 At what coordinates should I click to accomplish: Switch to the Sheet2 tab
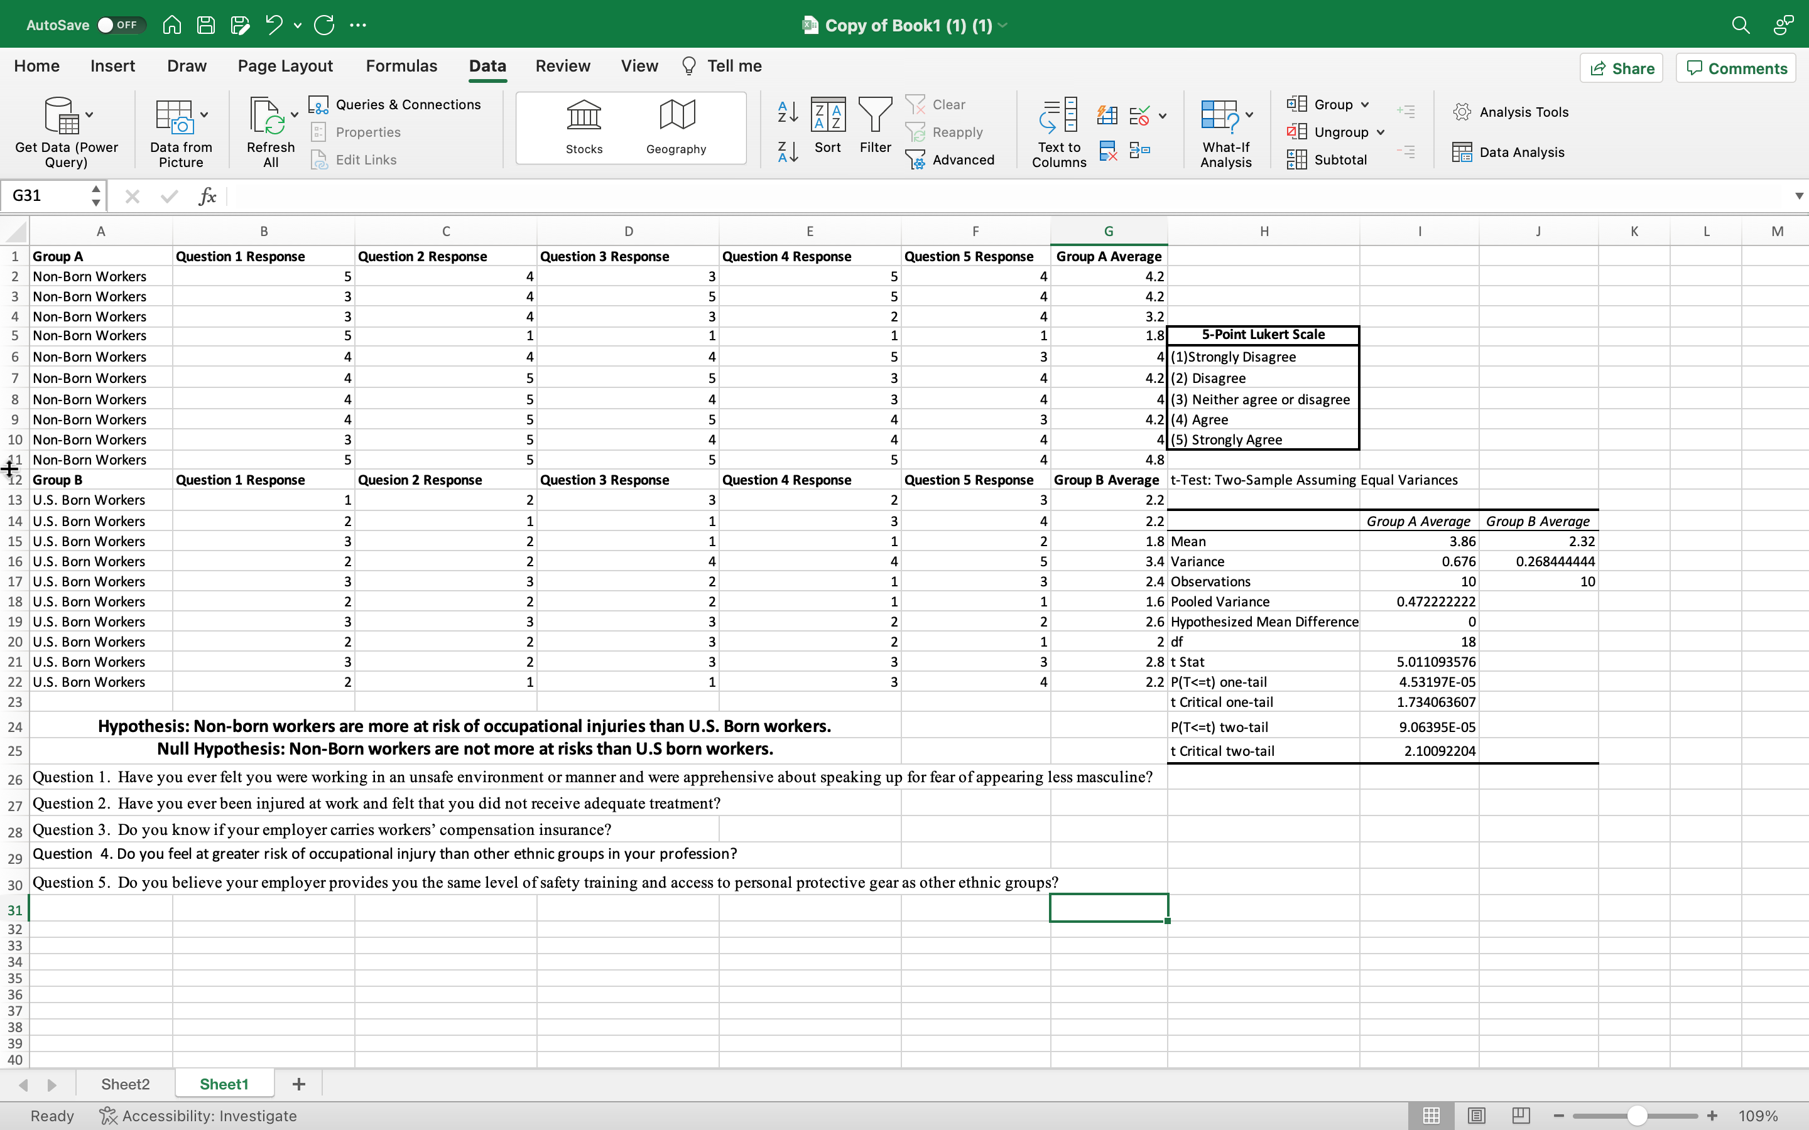pos(125,1084)
